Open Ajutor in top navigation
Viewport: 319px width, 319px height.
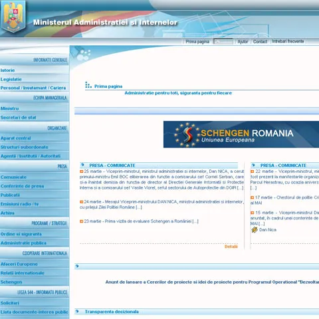pos(243,41)
